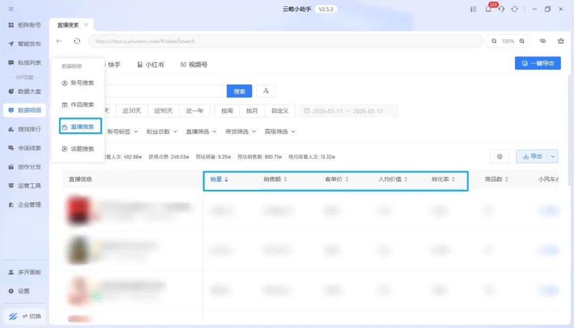
Task: Zoom out with the minus magnifier
Action: [x=494, y=41]
